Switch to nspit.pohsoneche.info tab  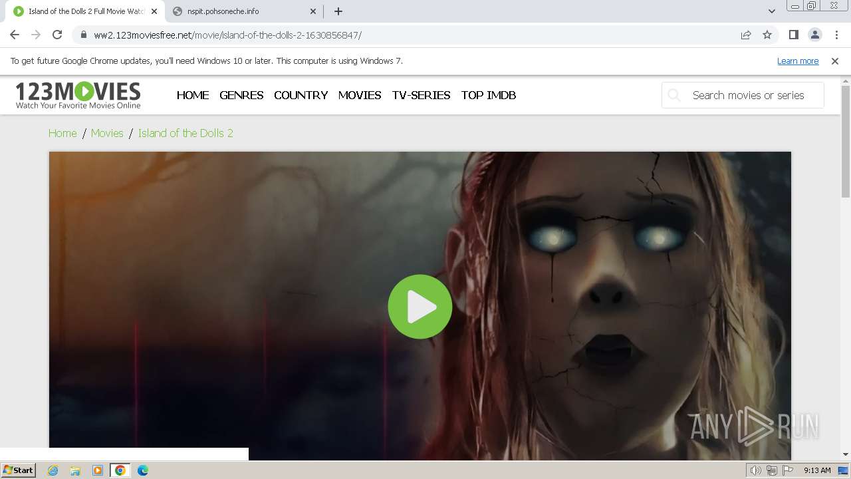[245, 11]
